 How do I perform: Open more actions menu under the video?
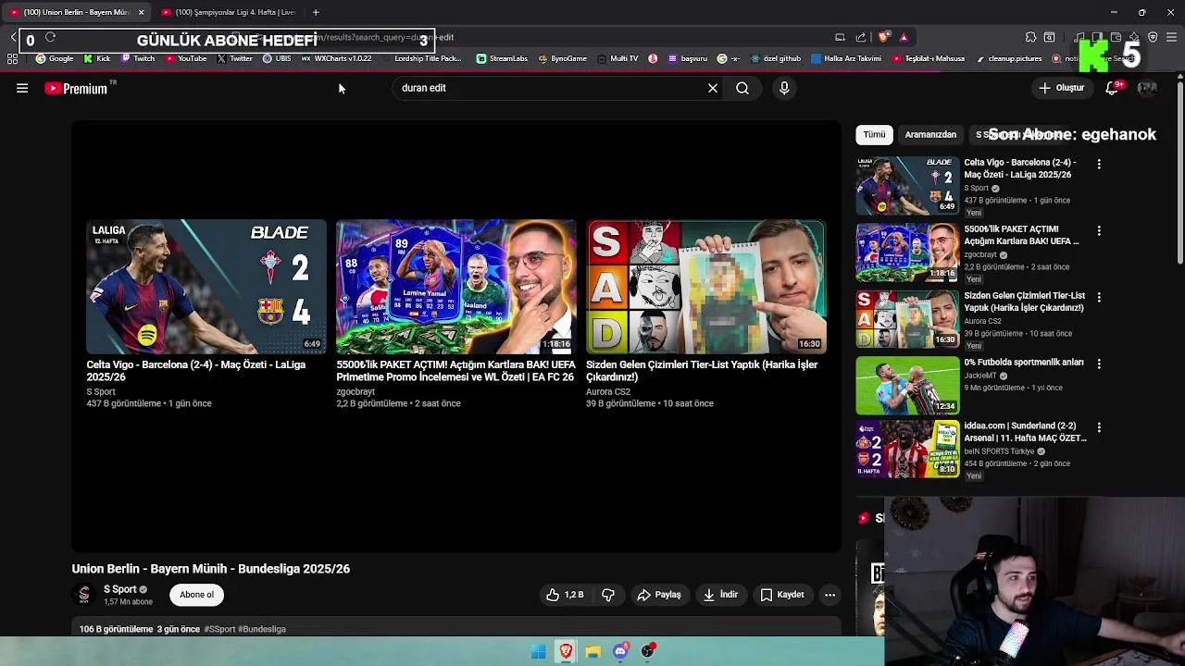(x=830, y=595)
